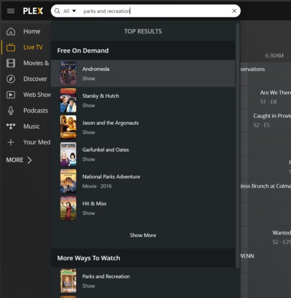
Task: Select Jason and the Argonauts result title
Action: (x=111, y=123)
